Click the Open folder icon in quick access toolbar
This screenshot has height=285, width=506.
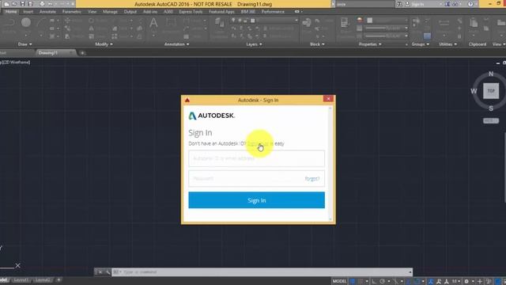point(14,4)
